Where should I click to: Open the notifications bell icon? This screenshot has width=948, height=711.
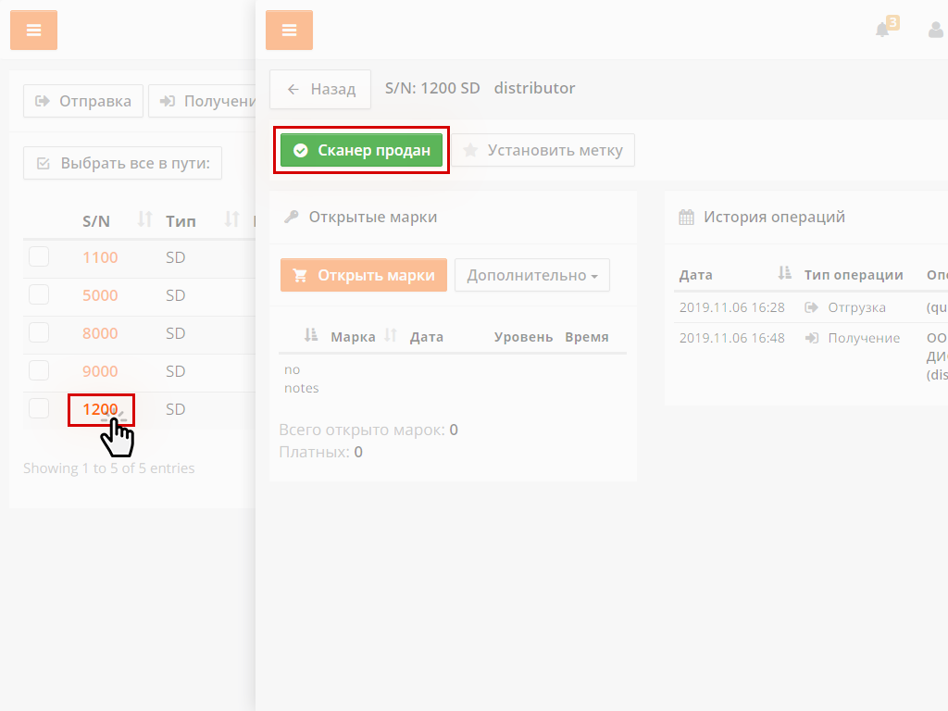tap(883, 30)
